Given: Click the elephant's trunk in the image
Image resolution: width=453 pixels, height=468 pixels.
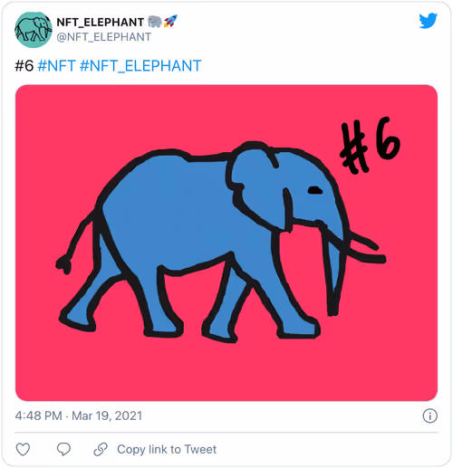Looking at the screenshot, I should coord(333,272).
